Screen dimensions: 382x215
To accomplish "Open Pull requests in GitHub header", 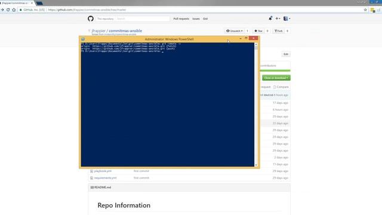I will (181, 19).
